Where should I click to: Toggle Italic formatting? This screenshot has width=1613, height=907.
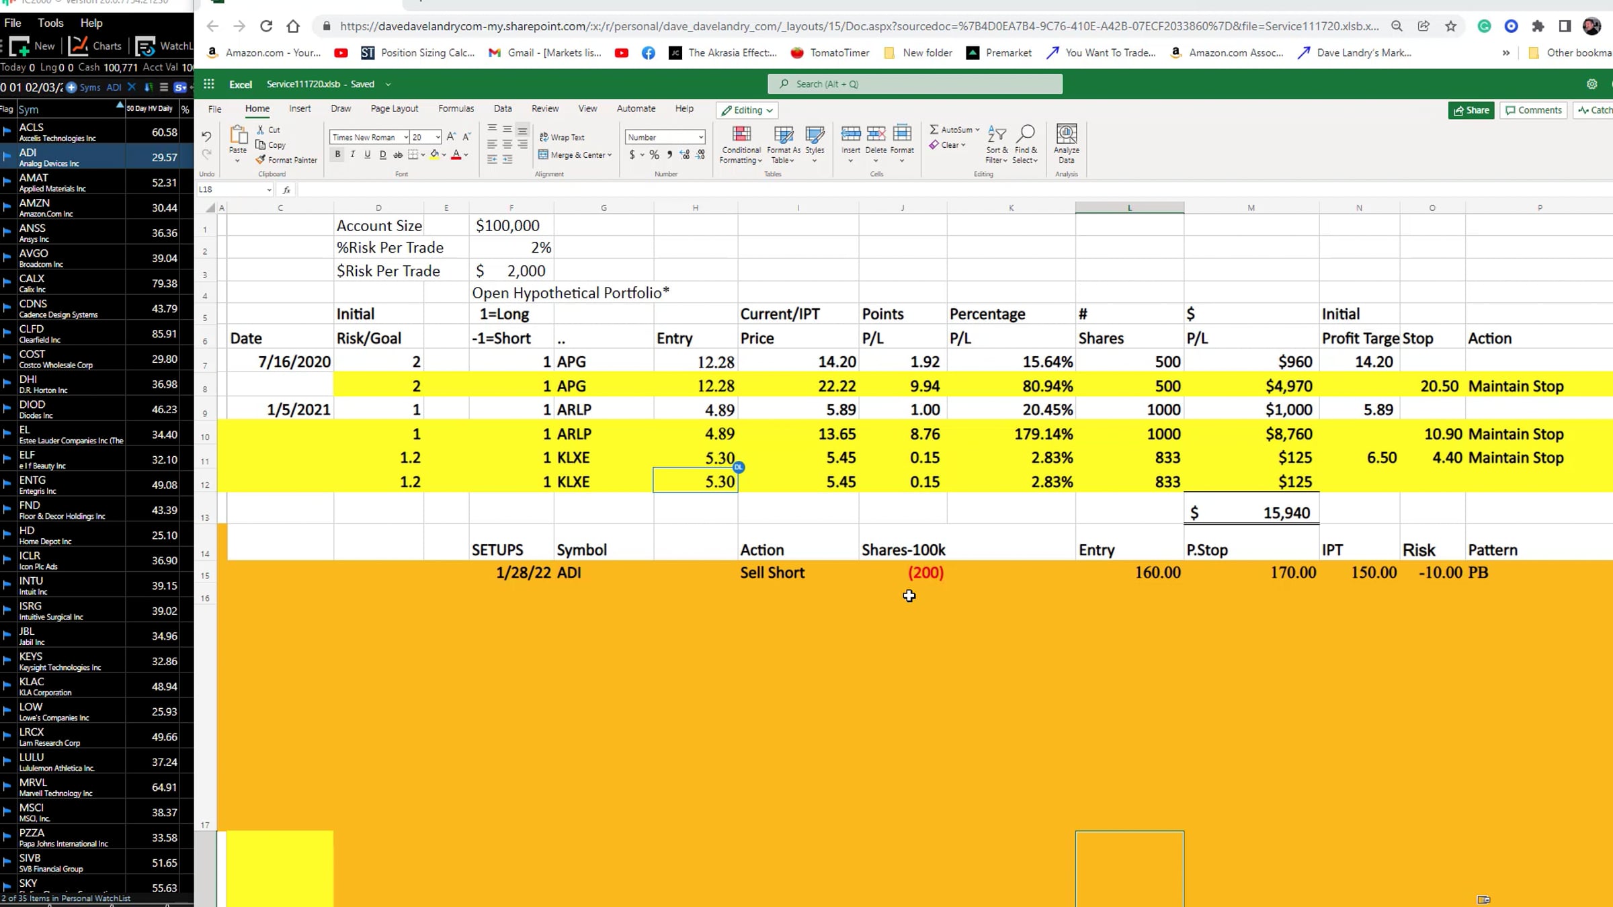(353, 155)
